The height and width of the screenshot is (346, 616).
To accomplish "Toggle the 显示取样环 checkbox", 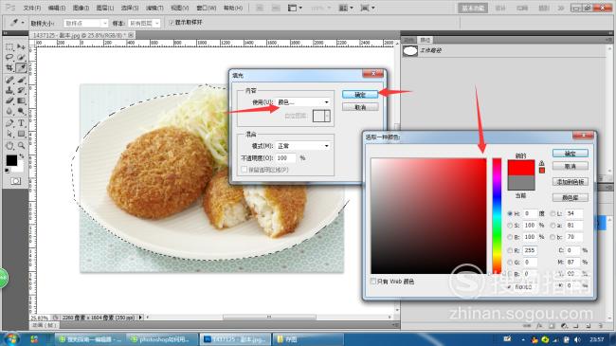I will [172, 23].
